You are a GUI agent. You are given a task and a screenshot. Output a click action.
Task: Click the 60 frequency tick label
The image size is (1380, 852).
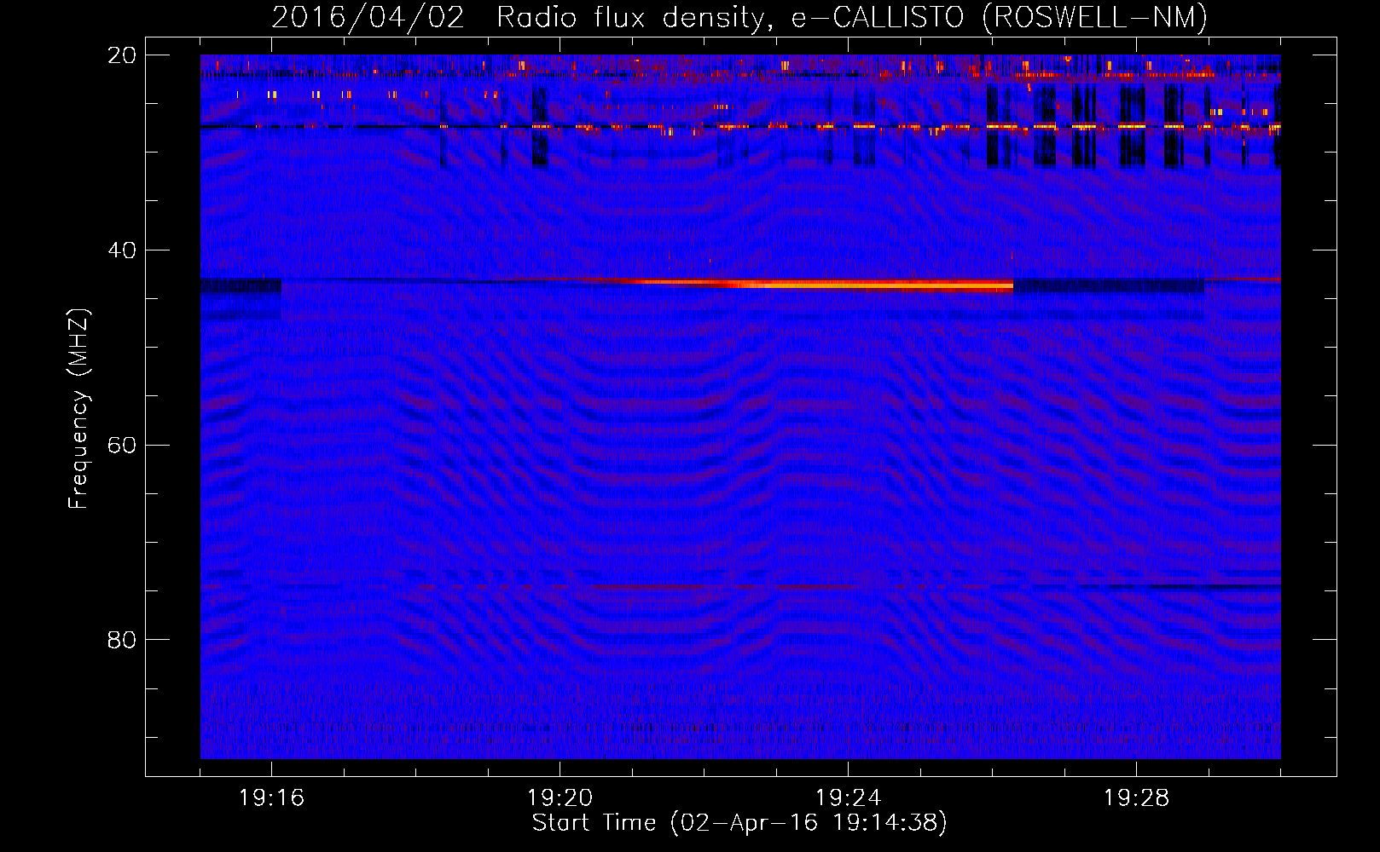point(122,446)
